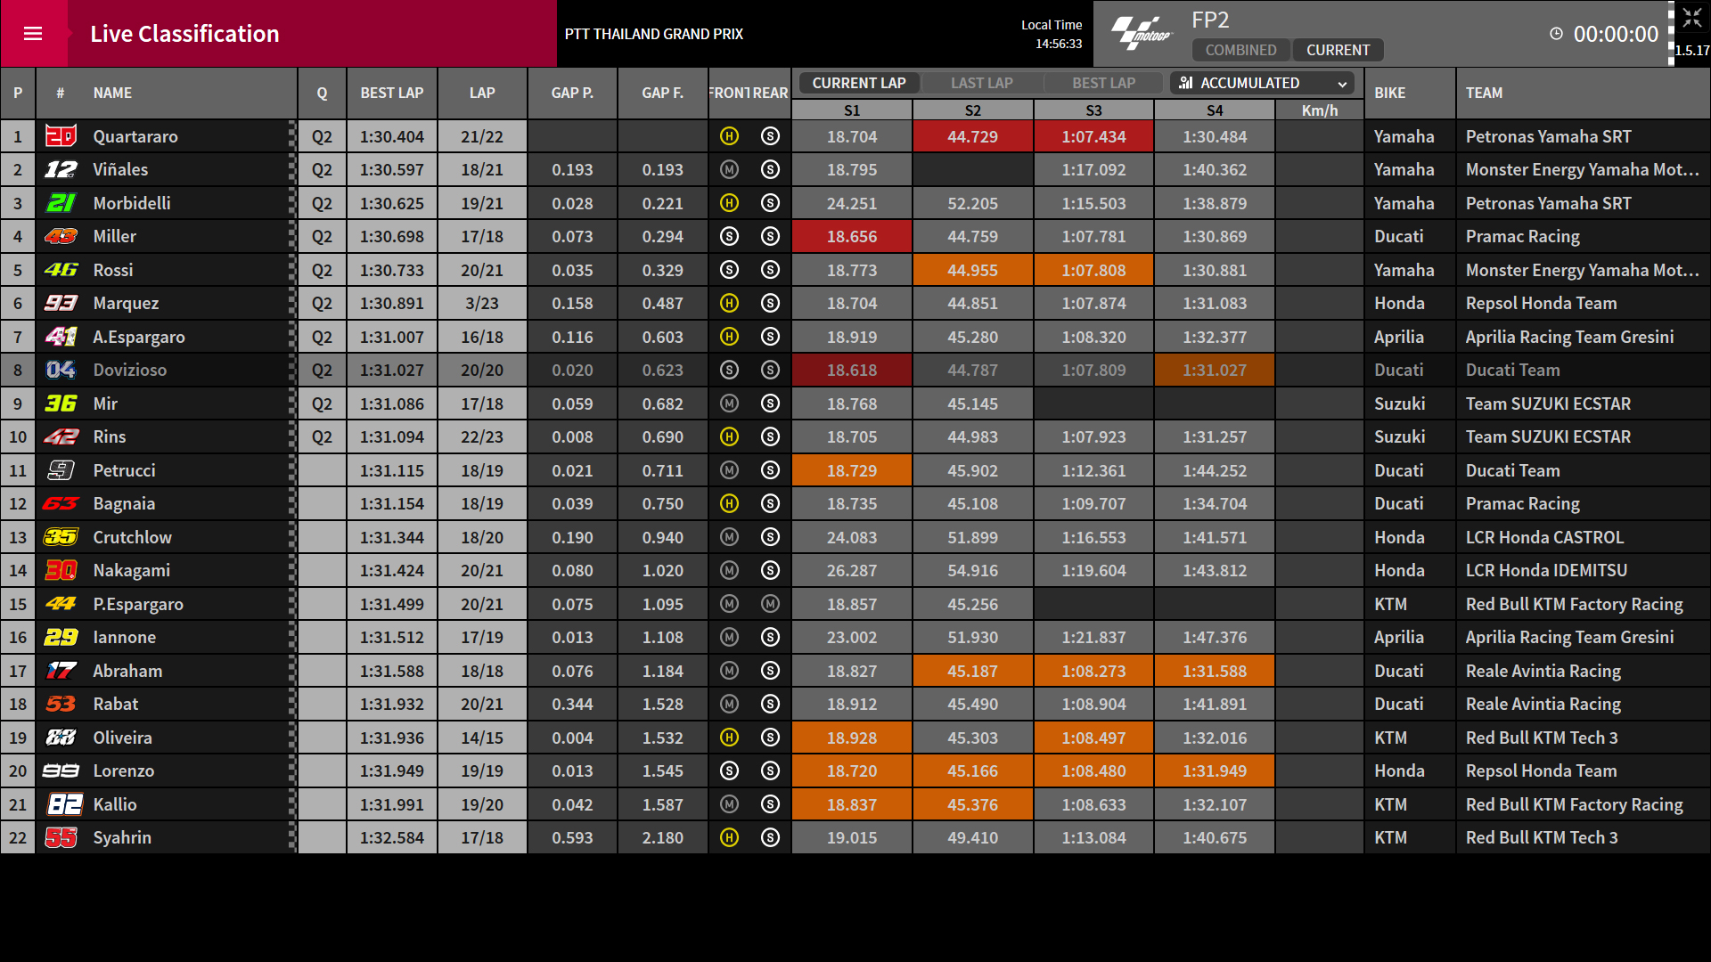Click Petrucci's number 9 badge

(x=61, y=470)
